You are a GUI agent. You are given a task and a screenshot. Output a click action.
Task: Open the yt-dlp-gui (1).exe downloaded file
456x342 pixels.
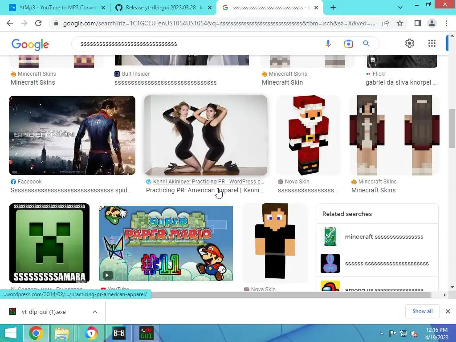tap(44, 312)
